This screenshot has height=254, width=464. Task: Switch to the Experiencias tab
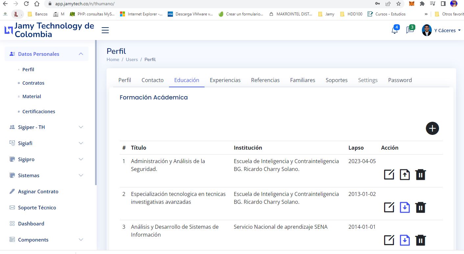(x=225, y=80)
